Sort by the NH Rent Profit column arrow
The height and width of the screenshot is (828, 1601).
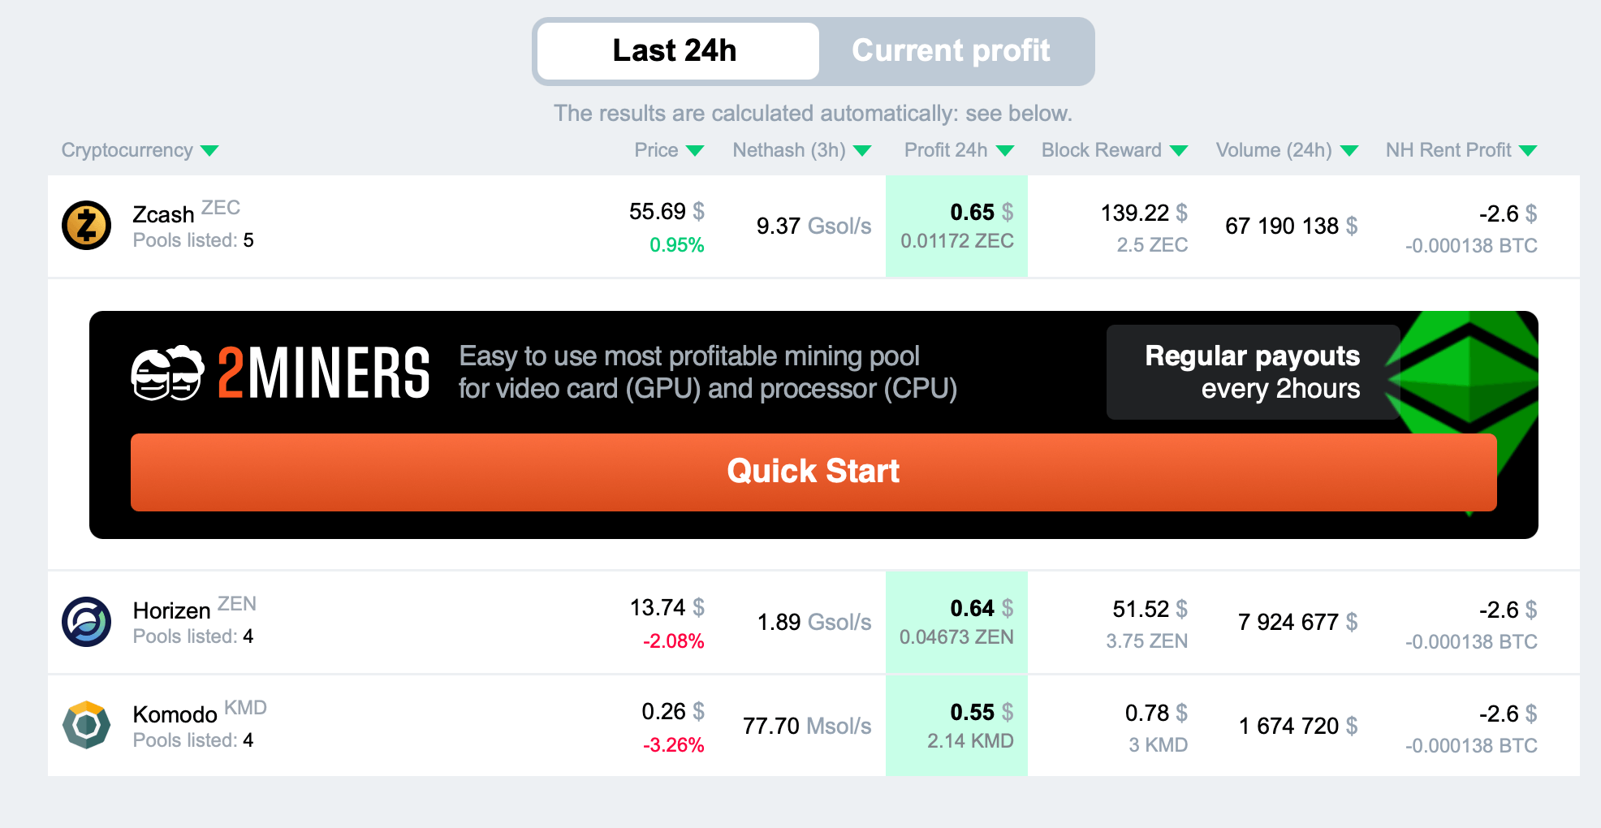(x=1528, y=151)
